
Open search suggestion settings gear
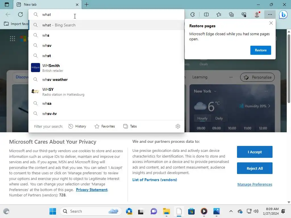point(178,126)
